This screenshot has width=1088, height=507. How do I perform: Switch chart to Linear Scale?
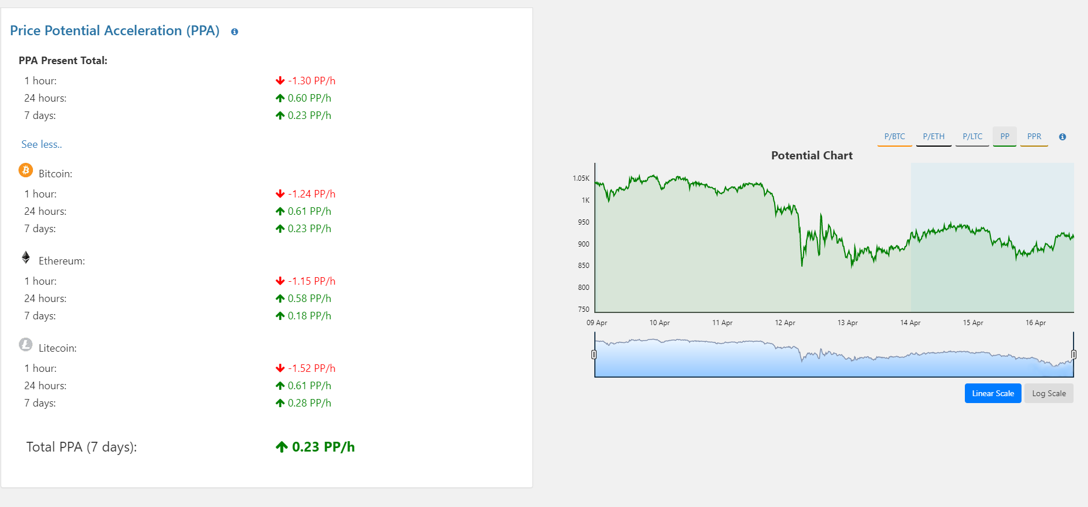[x=993, y=394]
